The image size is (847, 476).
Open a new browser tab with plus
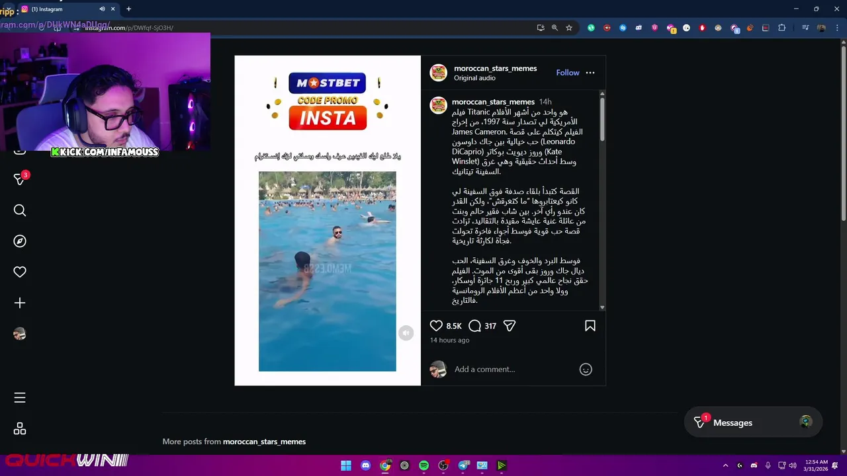pyautogui.click(x=128, y=9)
